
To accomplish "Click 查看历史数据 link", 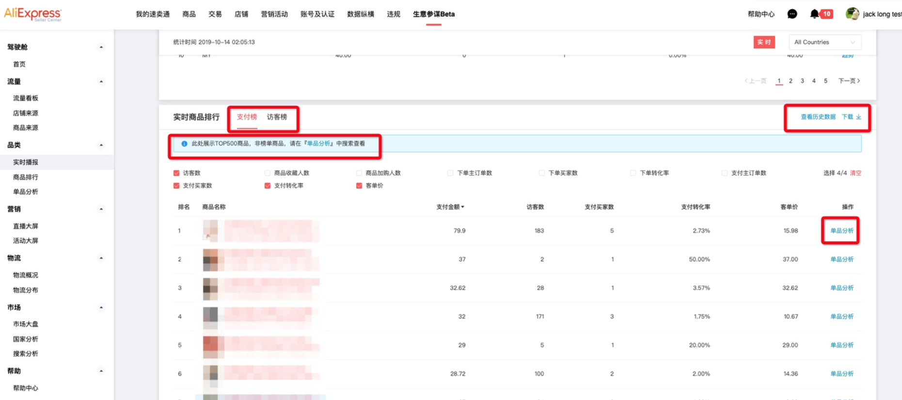I will click(x=818, y=117).
